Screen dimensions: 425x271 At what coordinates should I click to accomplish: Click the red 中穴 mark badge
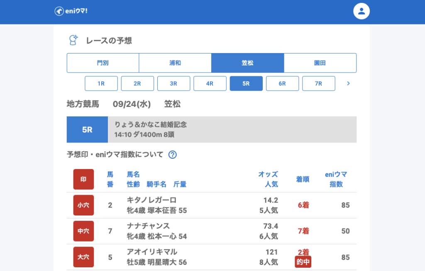point(83,231)
